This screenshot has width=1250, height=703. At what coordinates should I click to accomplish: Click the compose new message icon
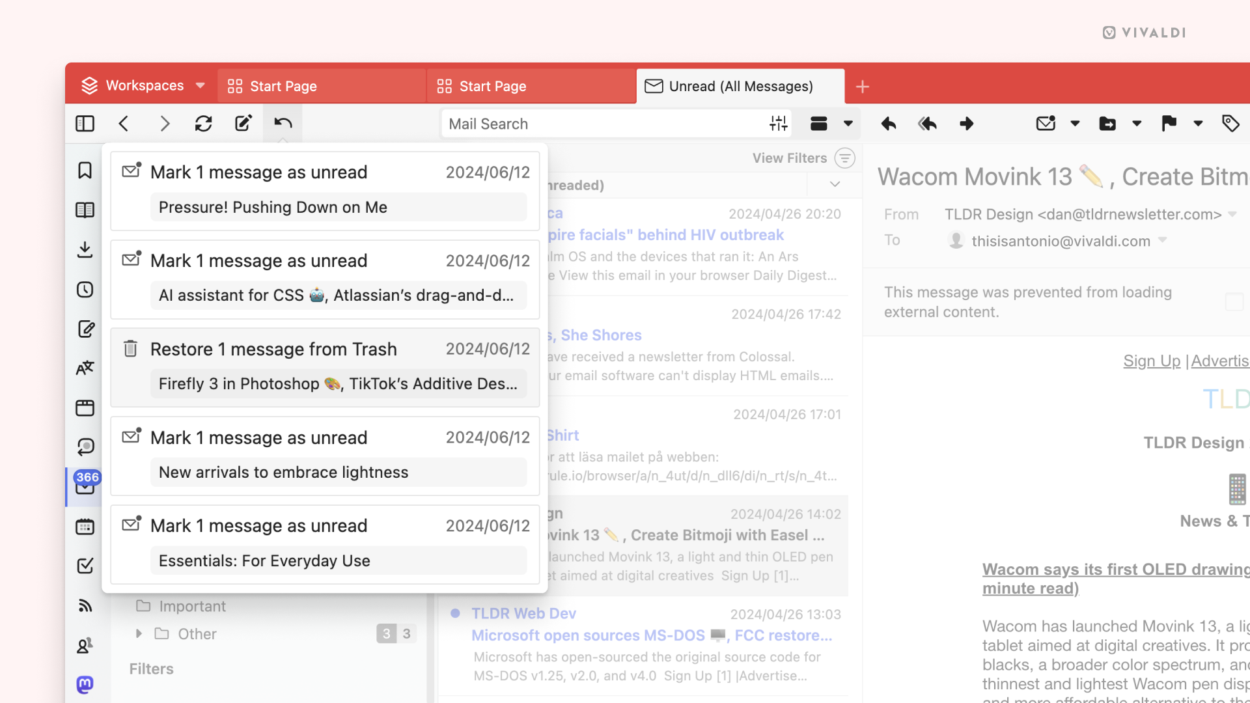(x=243, y=124)
